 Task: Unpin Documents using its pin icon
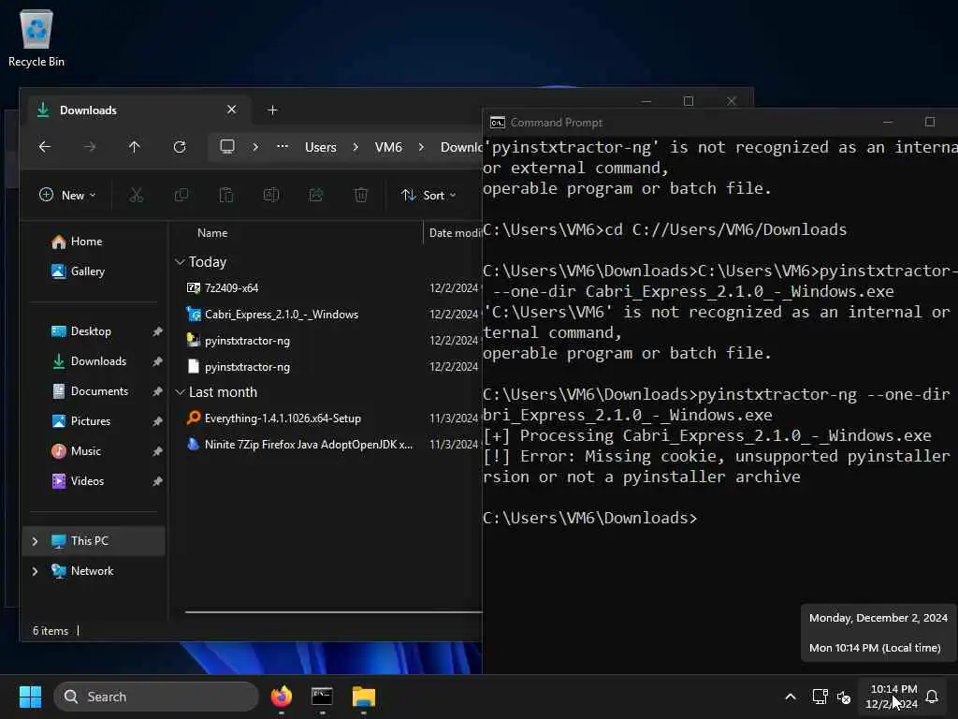tap(157, 391)
